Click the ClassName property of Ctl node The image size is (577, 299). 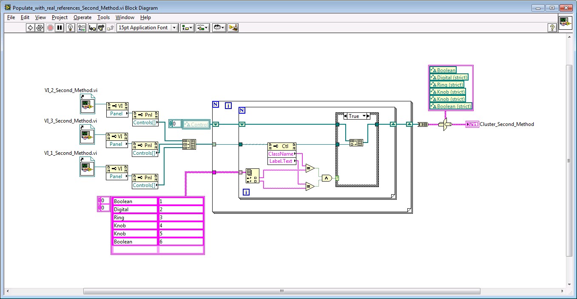click(x=281, y=154)
